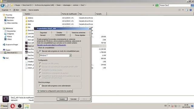Click the green refresh button beside address bar
Screen dimensions: 194x109
point(157,5)
